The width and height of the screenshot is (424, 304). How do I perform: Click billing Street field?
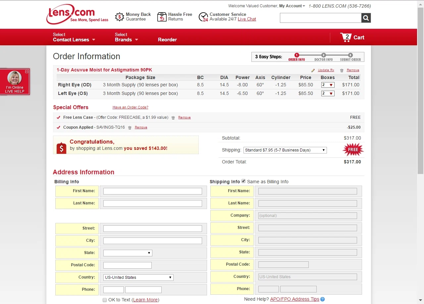pyautogui.click(x=153, y=229)
